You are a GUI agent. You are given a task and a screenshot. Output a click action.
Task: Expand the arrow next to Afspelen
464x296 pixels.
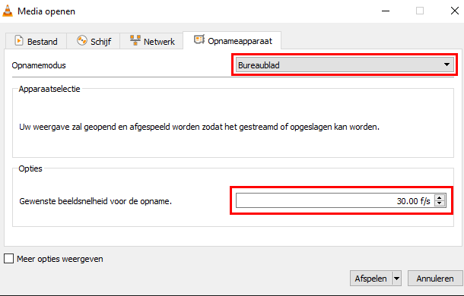pyautogui.click(x=396, y=279)
